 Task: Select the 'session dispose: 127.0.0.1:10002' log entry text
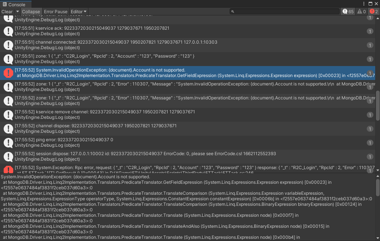pos(145,154)
